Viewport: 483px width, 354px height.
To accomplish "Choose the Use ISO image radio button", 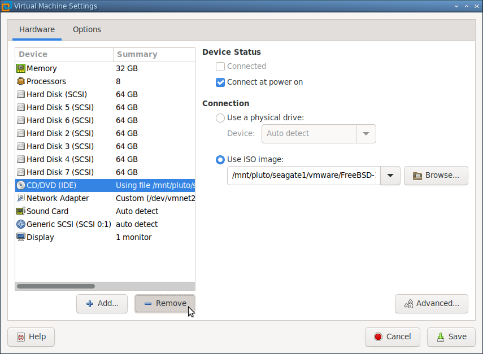I will [x=220, y=160].
